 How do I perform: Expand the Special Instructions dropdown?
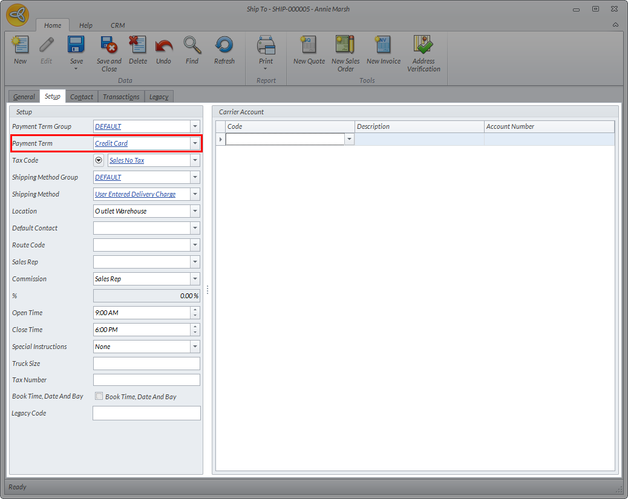pyautogui.click(x=195, y=347)
